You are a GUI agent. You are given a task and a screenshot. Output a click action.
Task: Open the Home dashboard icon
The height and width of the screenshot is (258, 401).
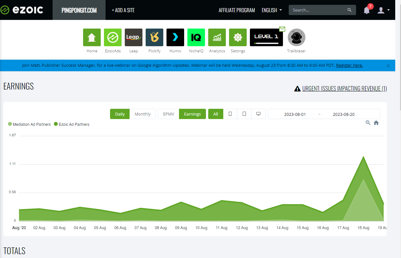coord(92,37)
